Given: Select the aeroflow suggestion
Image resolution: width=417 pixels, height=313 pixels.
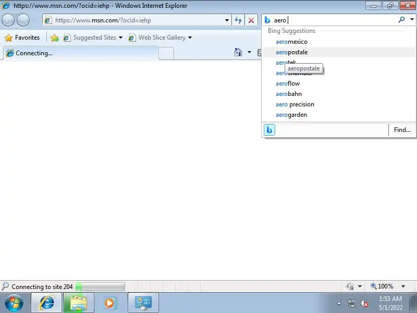Looking at the screenshot, I should tap(338, 83).
